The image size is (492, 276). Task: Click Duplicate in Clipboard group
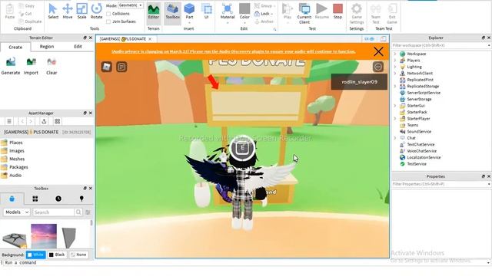click(30, 21)
